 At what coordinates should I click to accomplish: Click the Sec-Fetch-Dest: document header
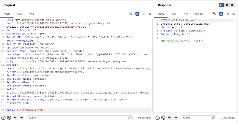(x=26, y=86)
